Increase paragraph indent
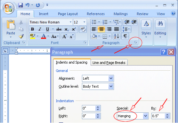This screenshot has width=178, height=123. pyautogui.click(x=134, y=22)
